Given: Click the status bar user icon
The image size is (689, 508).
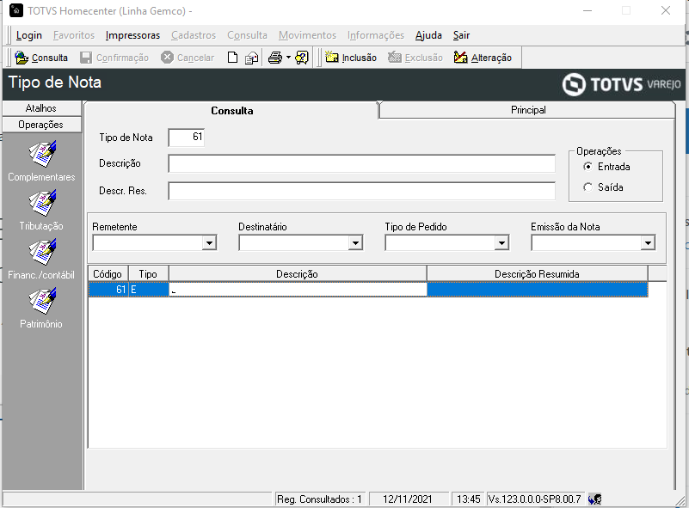Looking at the screenshot, I should [x=595, y=499].
